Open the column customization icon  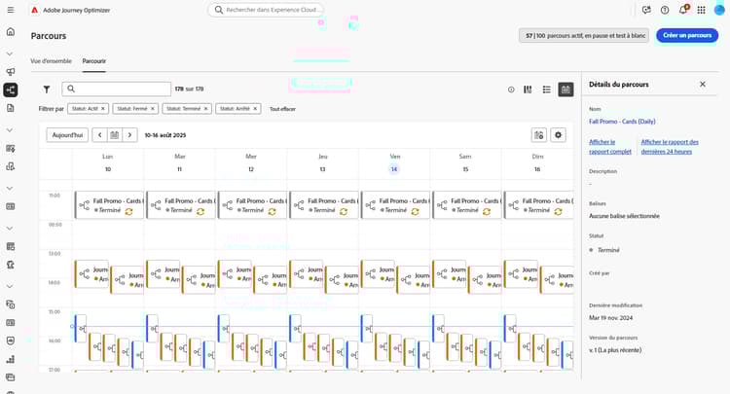click(x=528, y=90)
